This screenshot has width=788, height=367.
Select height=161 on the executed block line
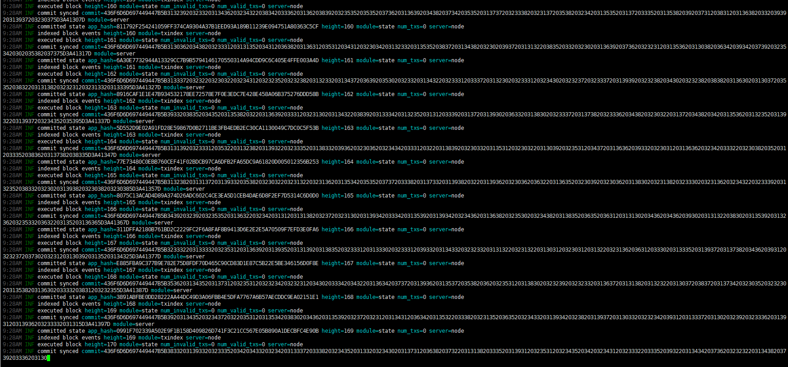(x=101, y=40)
